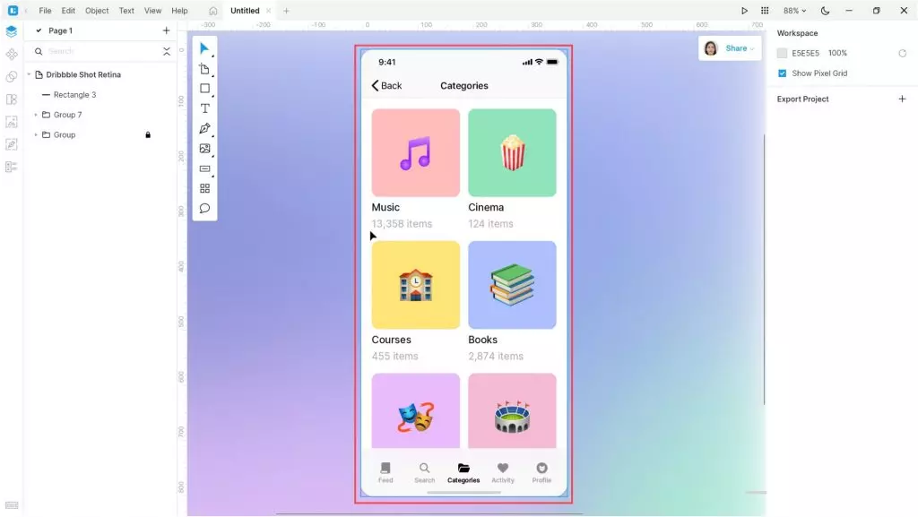Toggle dark mode moon icon
Viewport: 918px width, 517px height.
coord(825,11)
